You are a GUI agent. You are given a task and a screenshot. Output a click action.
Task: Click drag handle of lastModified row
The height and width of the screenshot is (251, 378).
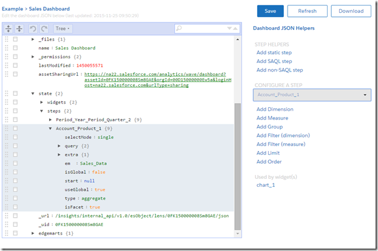[7, 65]
